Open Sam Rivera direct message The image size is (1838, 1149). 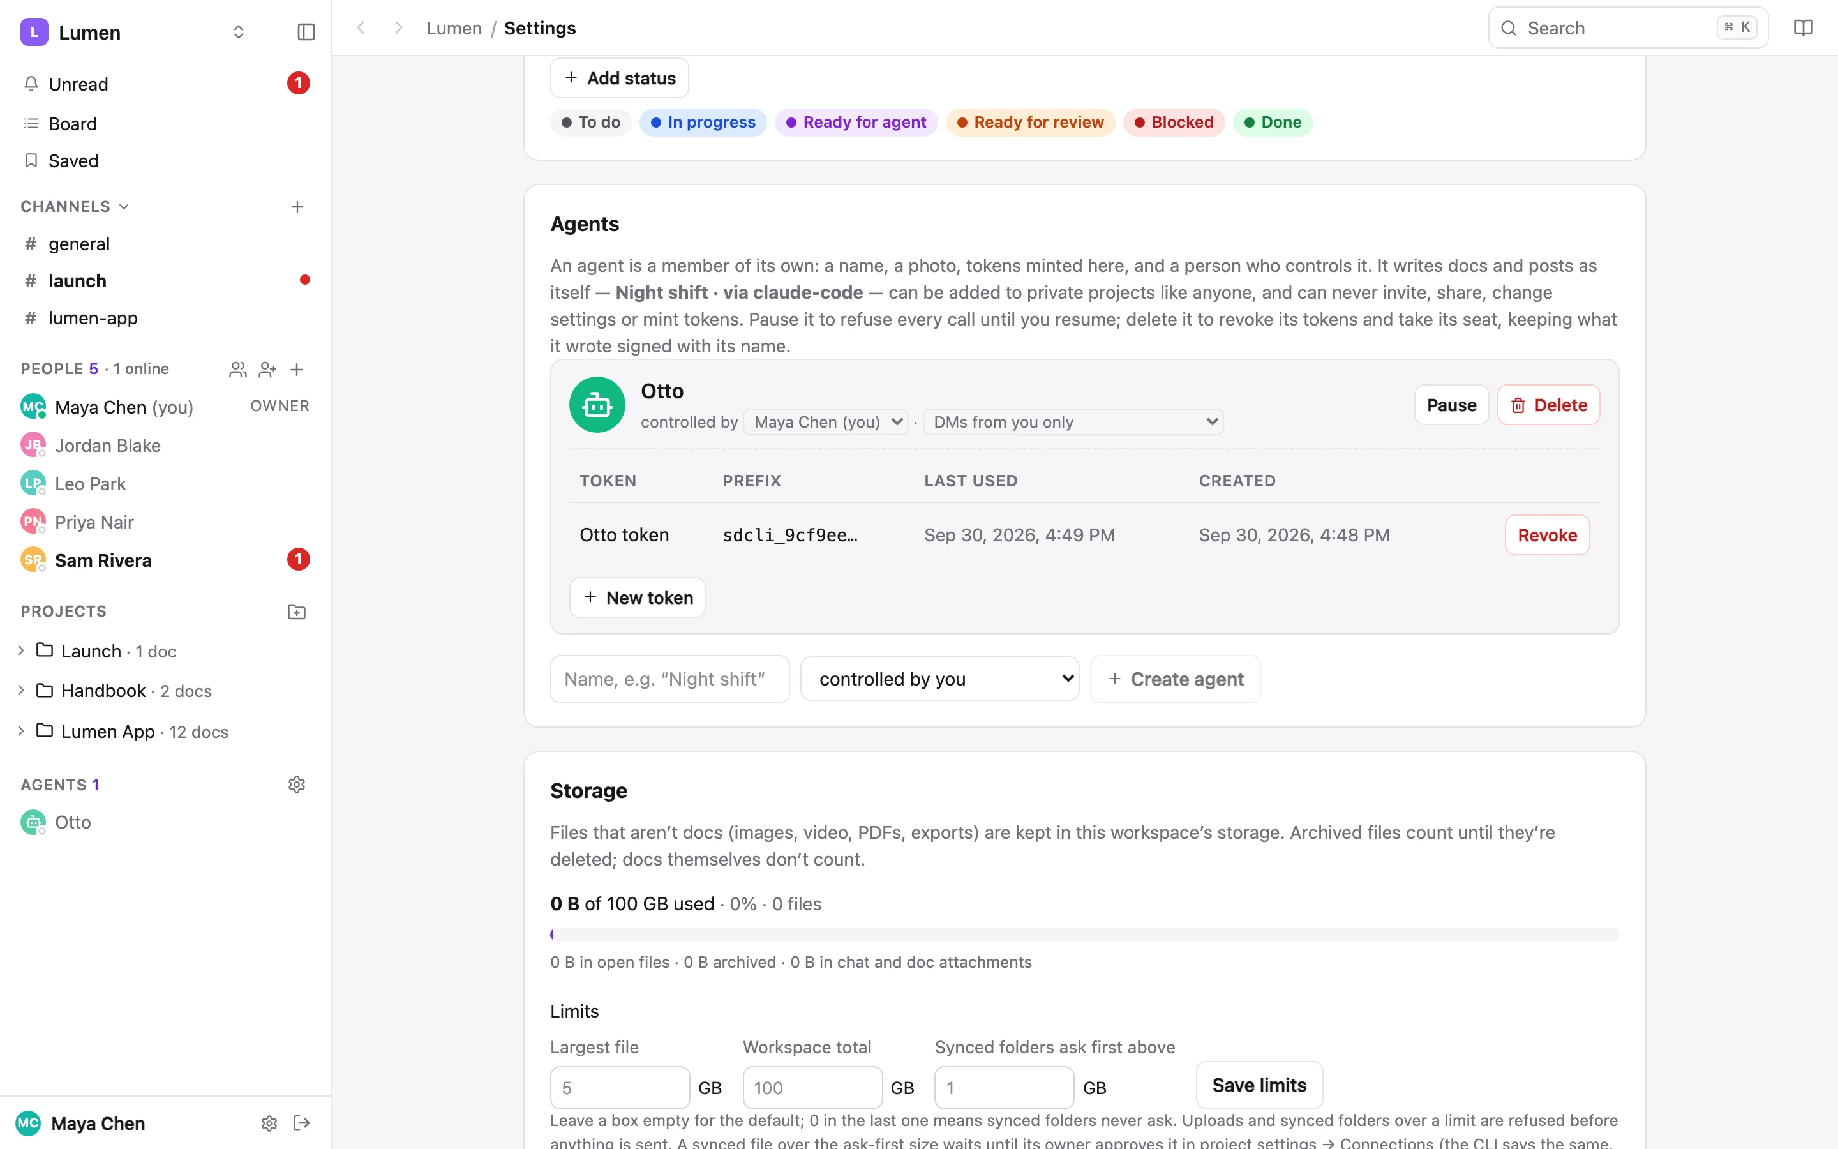[165, 560]
